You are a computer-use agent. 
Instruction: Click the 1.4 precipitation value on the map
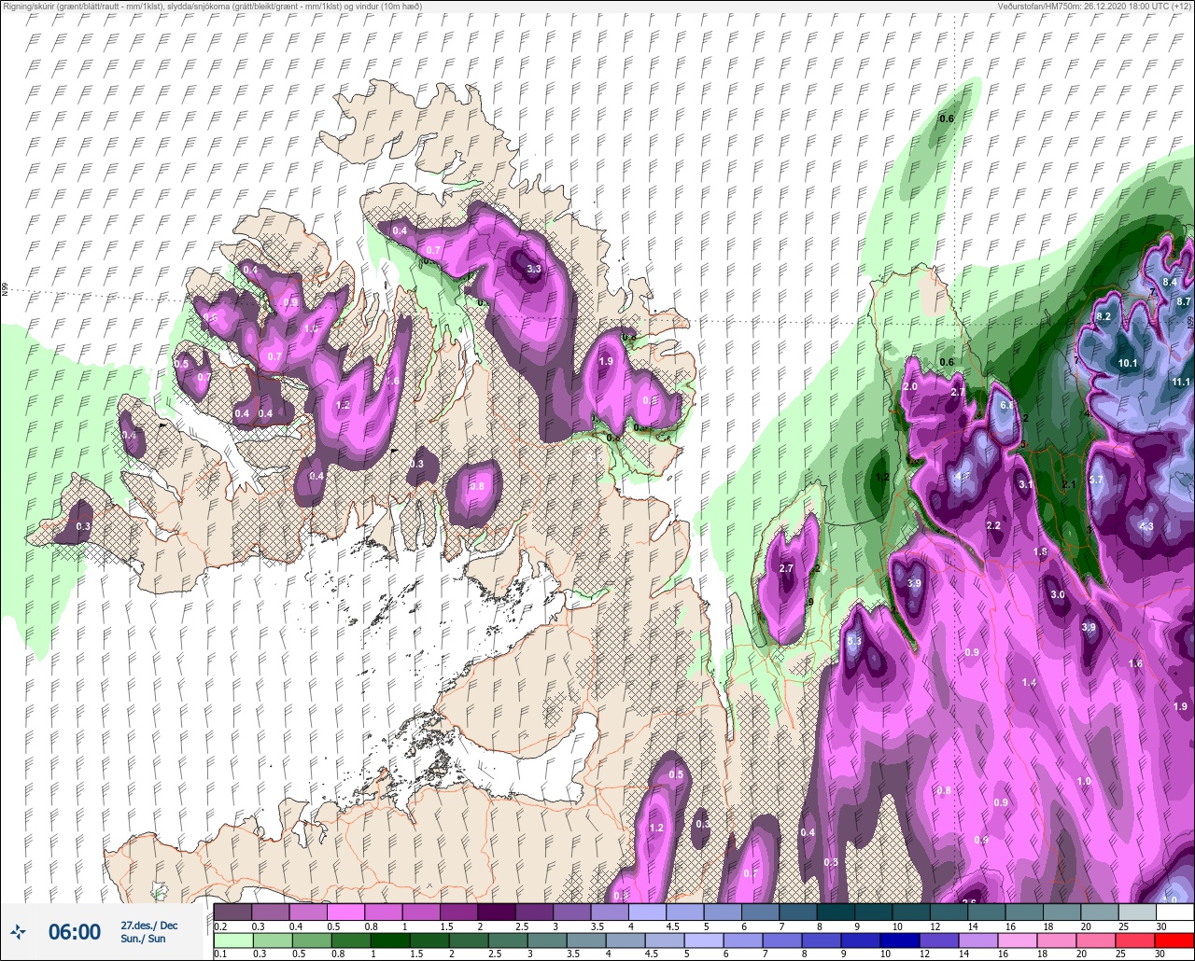[x=1029, y=683]
